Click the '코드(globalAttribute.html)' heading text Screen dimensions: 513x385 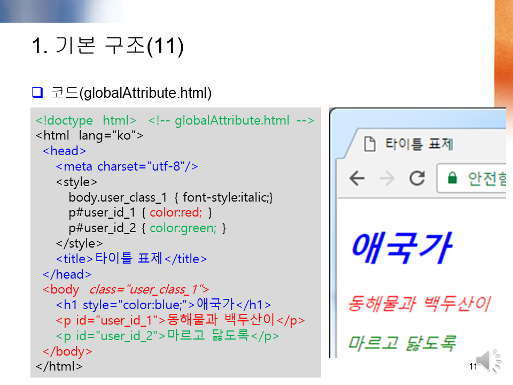(x=131, y=93)
